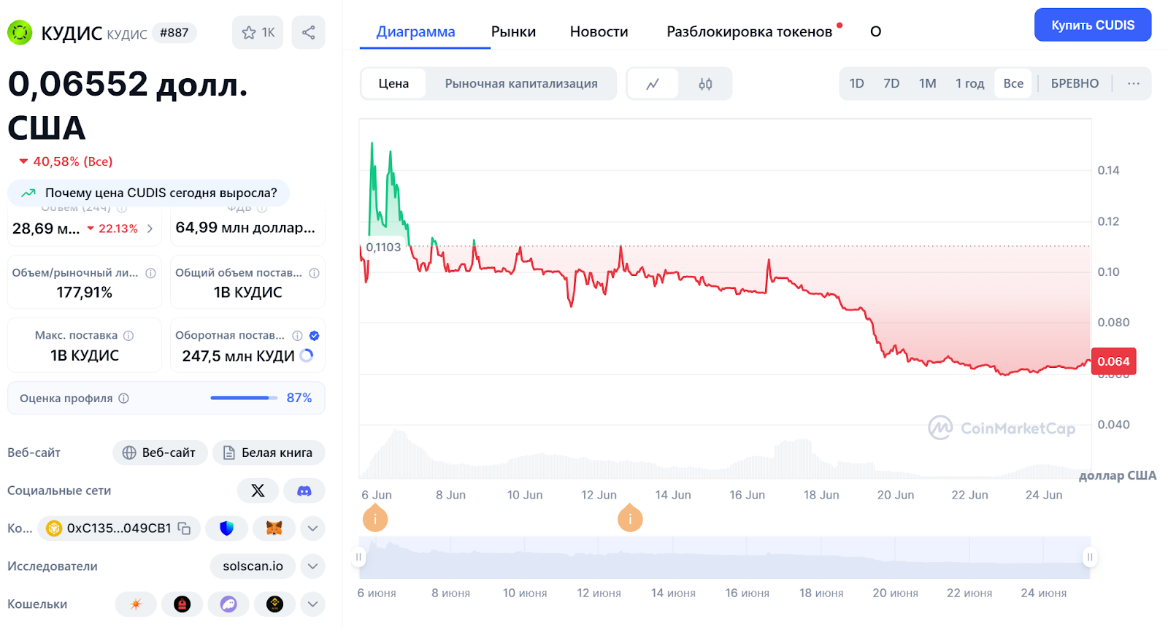Click the circulating supply progress ring
The image size is (1168, 627).
point(307,355)
